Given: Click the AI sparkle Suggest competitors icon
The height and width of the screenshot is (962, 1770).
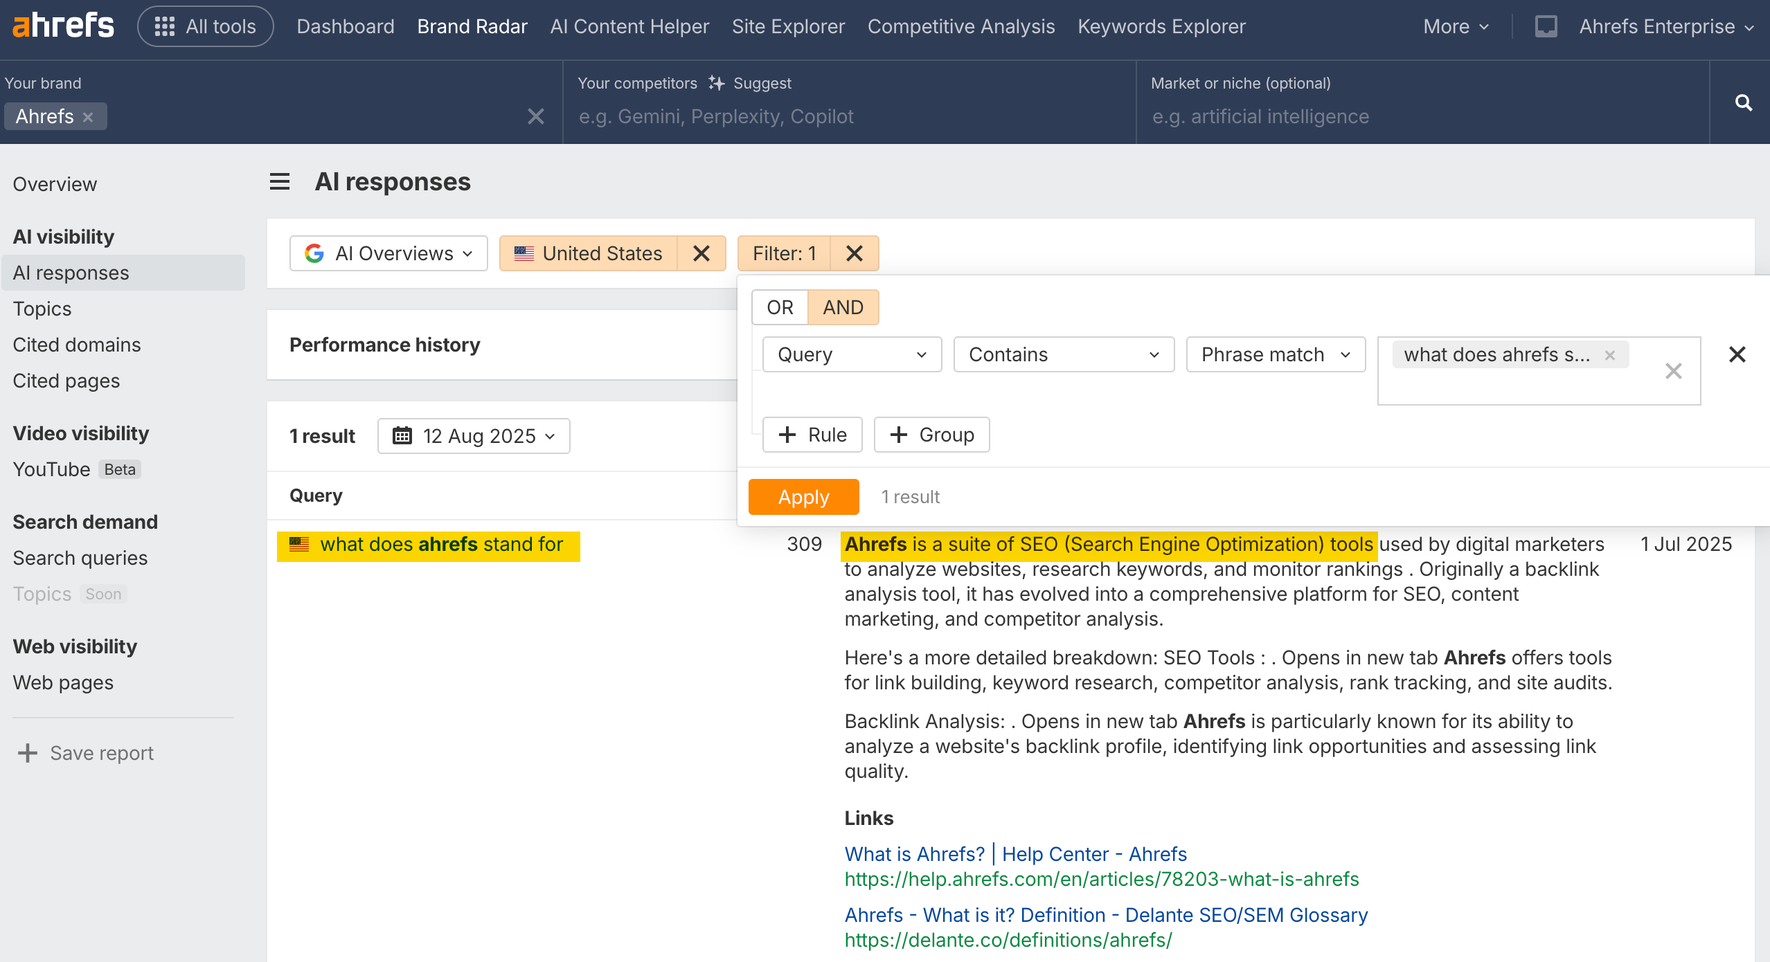Looking at the screenshot, I should [716, 83].
